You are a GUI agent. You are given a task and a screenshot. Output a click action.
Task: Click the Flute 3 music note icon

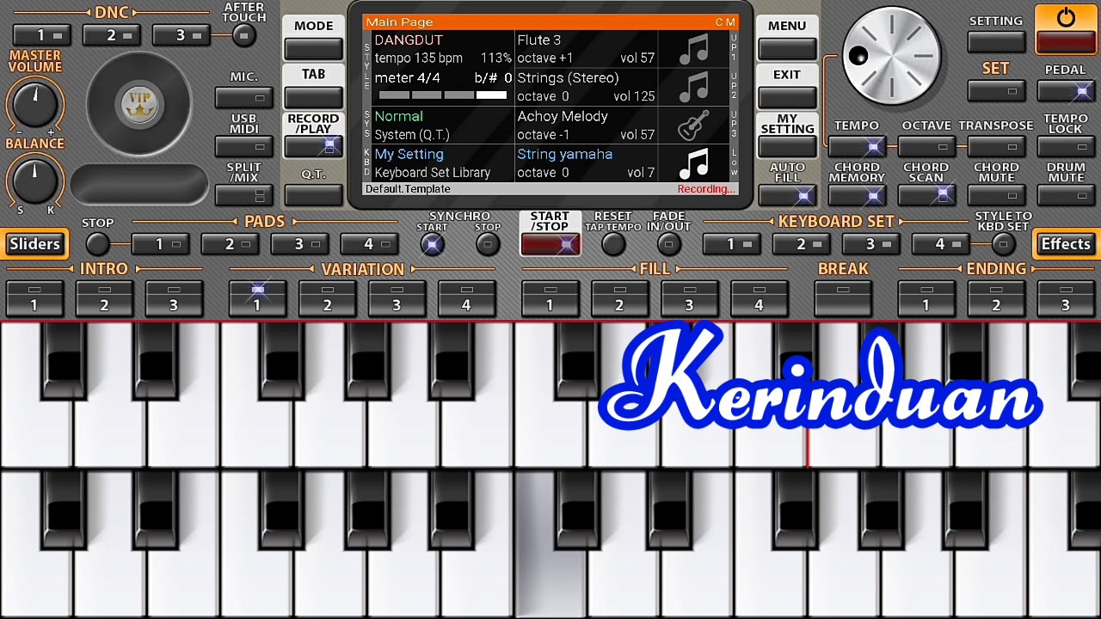point(693,49)
